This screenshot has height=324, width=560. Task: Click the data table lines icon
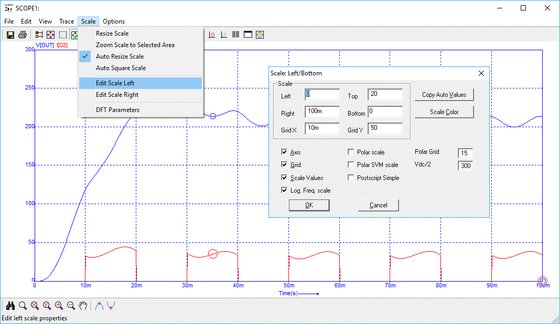tap(236, 35)
